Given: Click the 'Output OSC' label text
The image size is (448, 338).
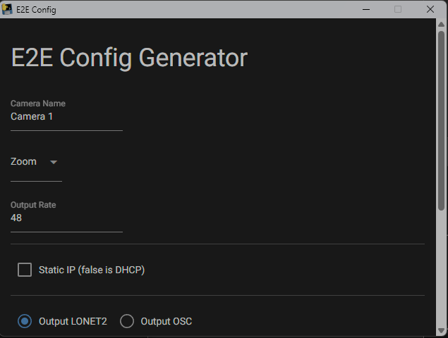Looking at the screenshot, I should (x=166, y=321).
